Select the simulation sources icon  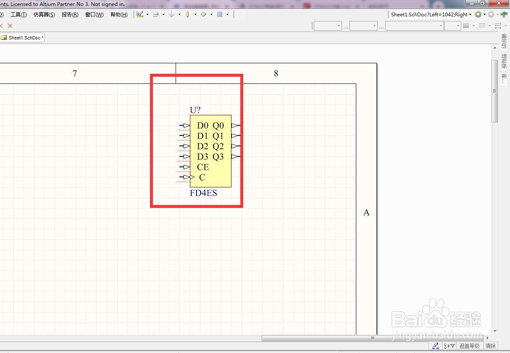pyautogui.click(x=203, y=14)
